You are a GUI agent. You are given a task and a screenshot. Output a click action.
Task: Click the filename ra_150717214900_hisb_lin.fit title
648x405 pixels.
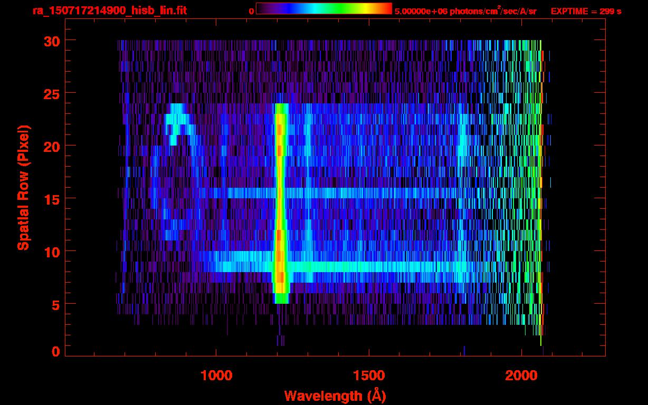coord(109,11)
